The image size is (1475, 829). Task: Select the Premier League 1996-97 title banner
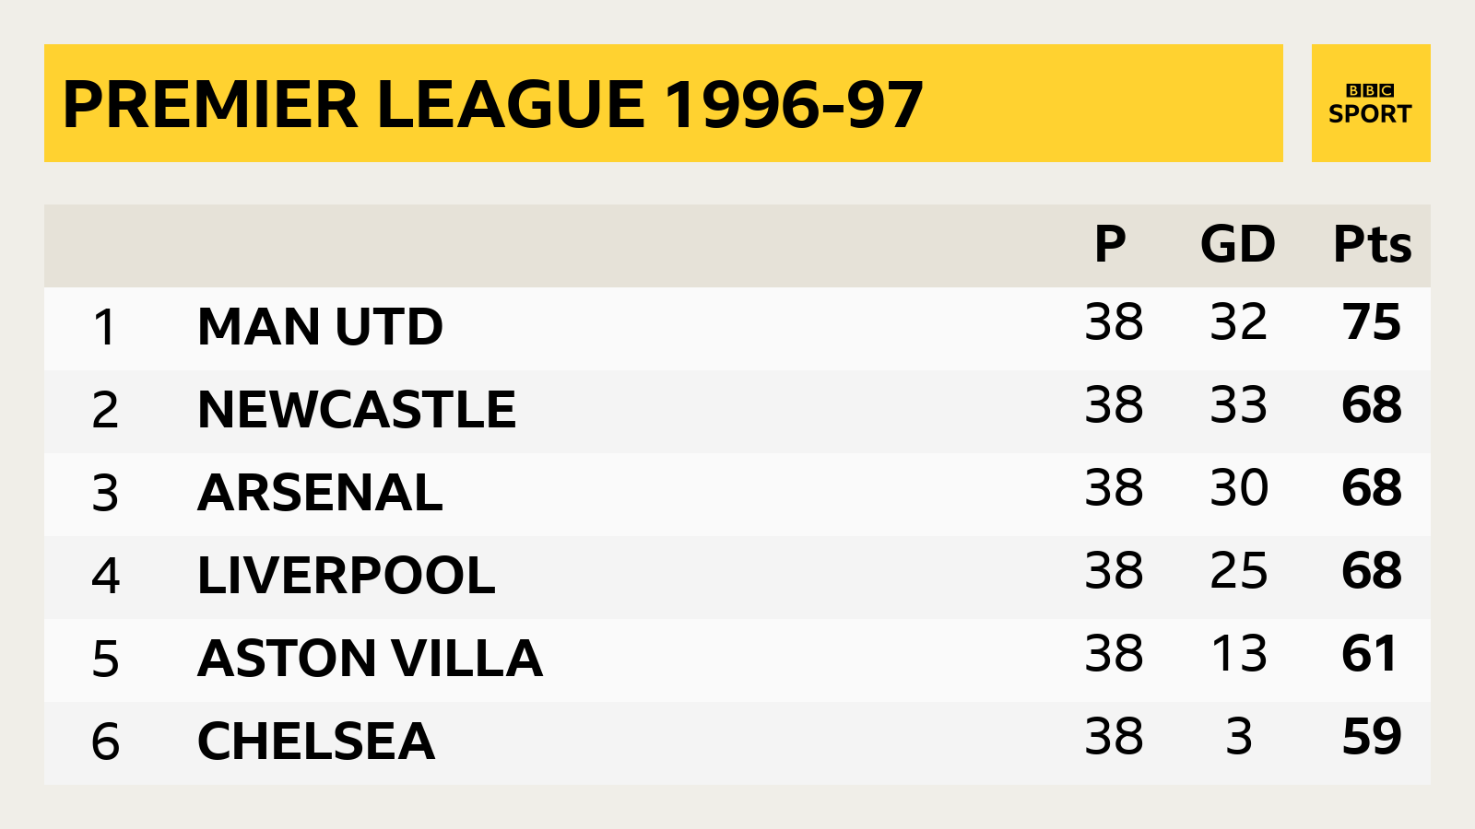664,103
